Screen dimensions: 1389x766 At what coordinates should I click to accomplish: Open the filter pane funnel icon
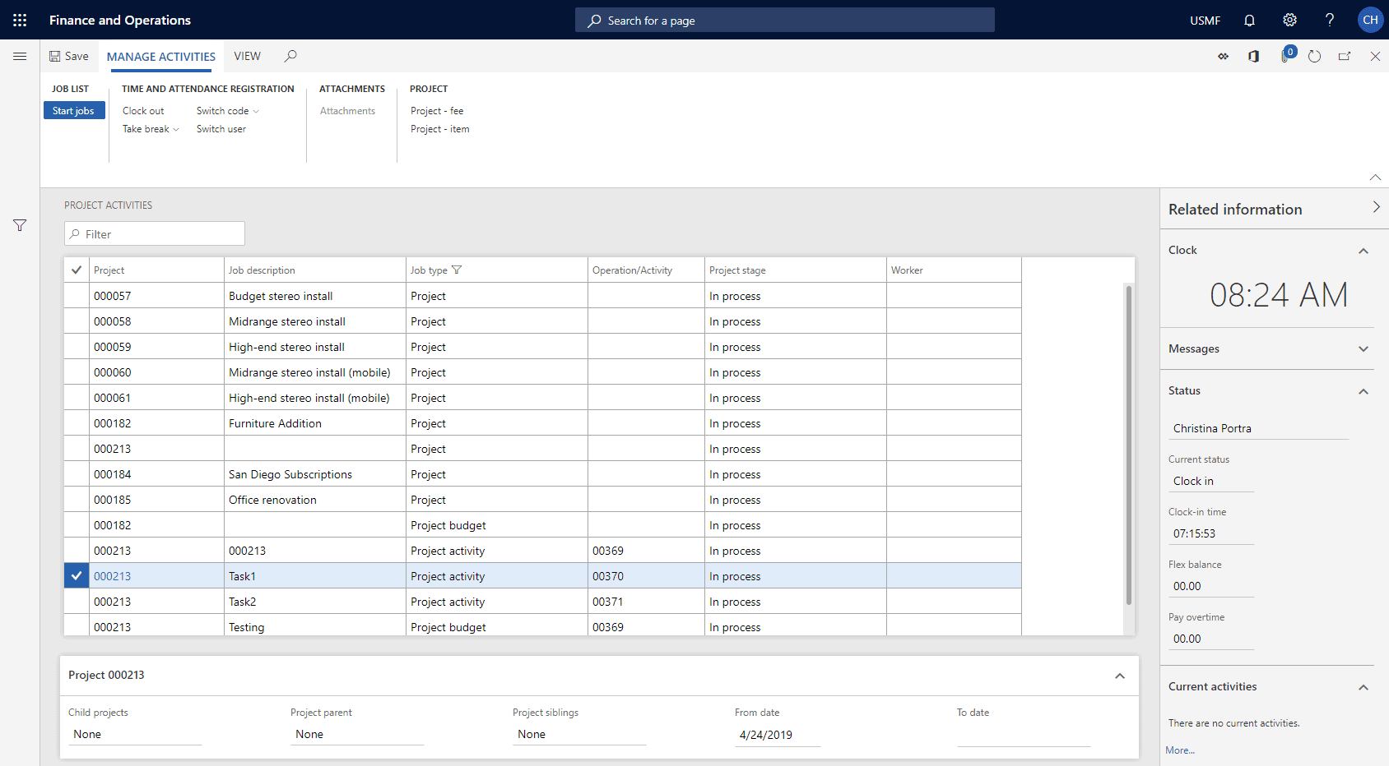click(20, 225)
